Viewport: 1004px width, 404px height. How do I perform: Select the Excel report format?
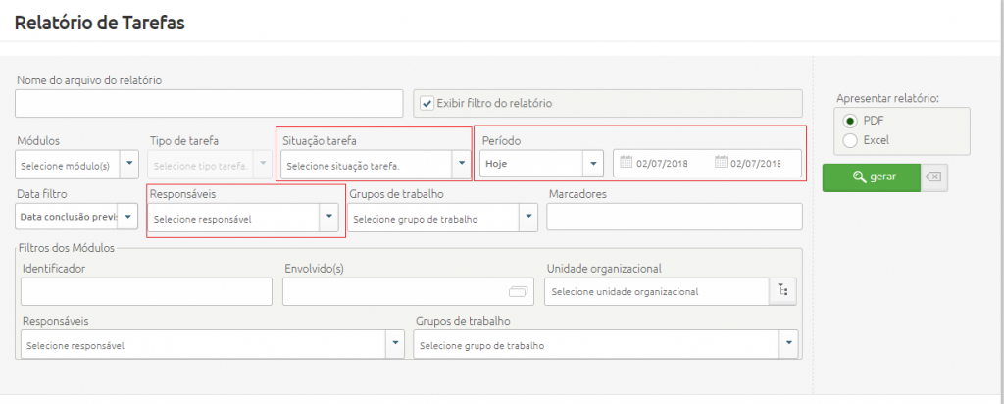point(849,140)
